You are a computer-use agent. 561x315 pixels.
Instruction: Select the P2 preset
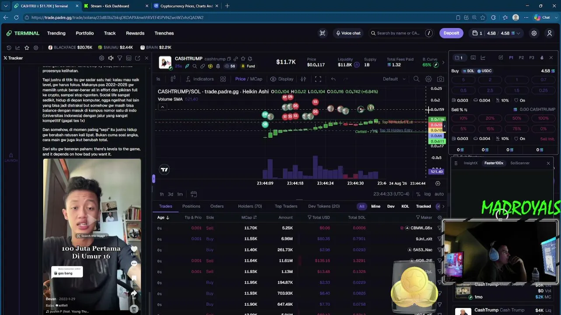(x=521, y=58)
